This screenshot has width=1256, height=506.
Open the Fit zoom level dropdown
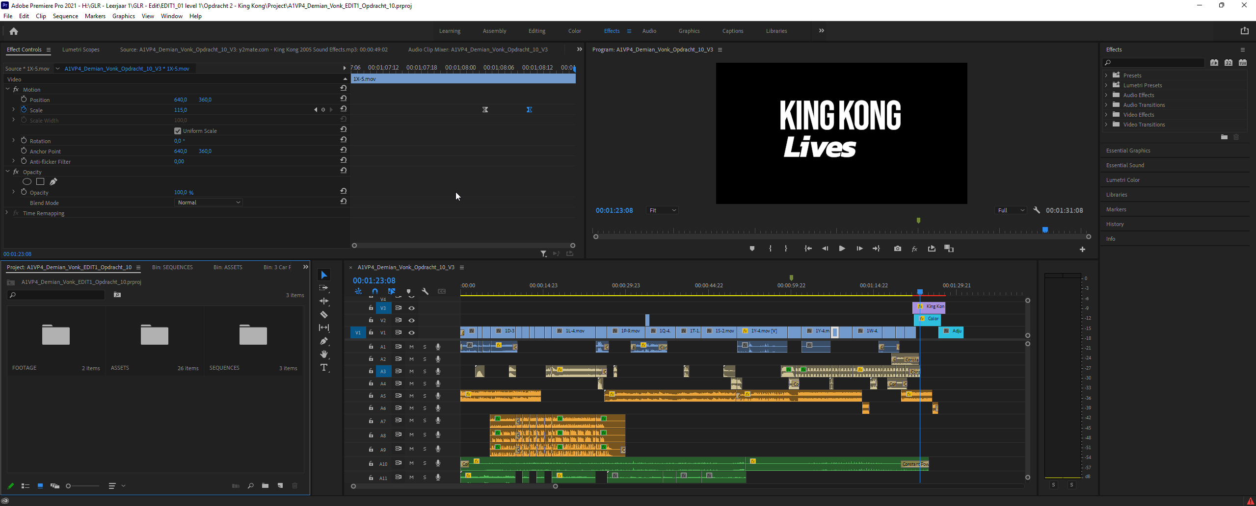pyautogui.click(x=662, y=210)
